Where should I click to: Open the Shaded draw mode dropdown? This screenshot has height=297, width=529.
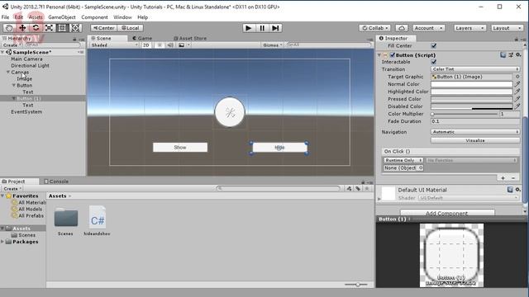pyautogui.click(x=114, y=45)
